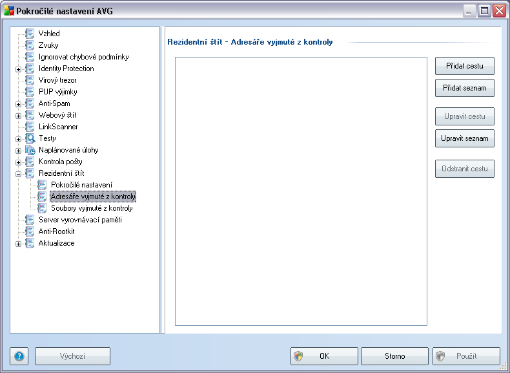This screenshot has width=510, height=373.
Task: Open Ignorovat chybové podmínky settings
Action: pyautogui.click(x=83, y=57)
